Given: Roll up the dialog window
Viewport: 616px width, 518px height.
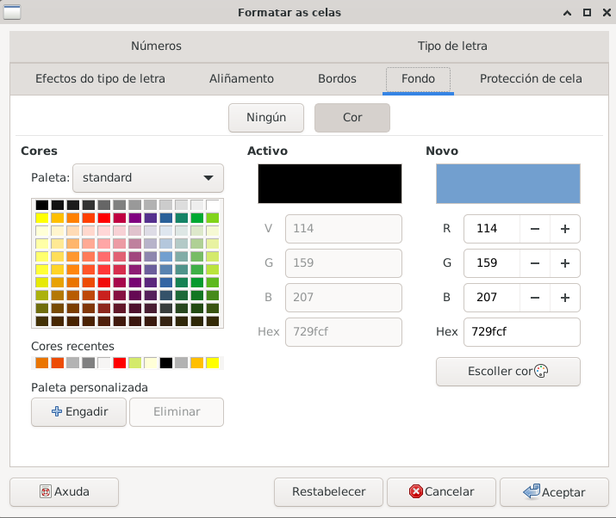Looking at the screenshot, I should [567, 13].
